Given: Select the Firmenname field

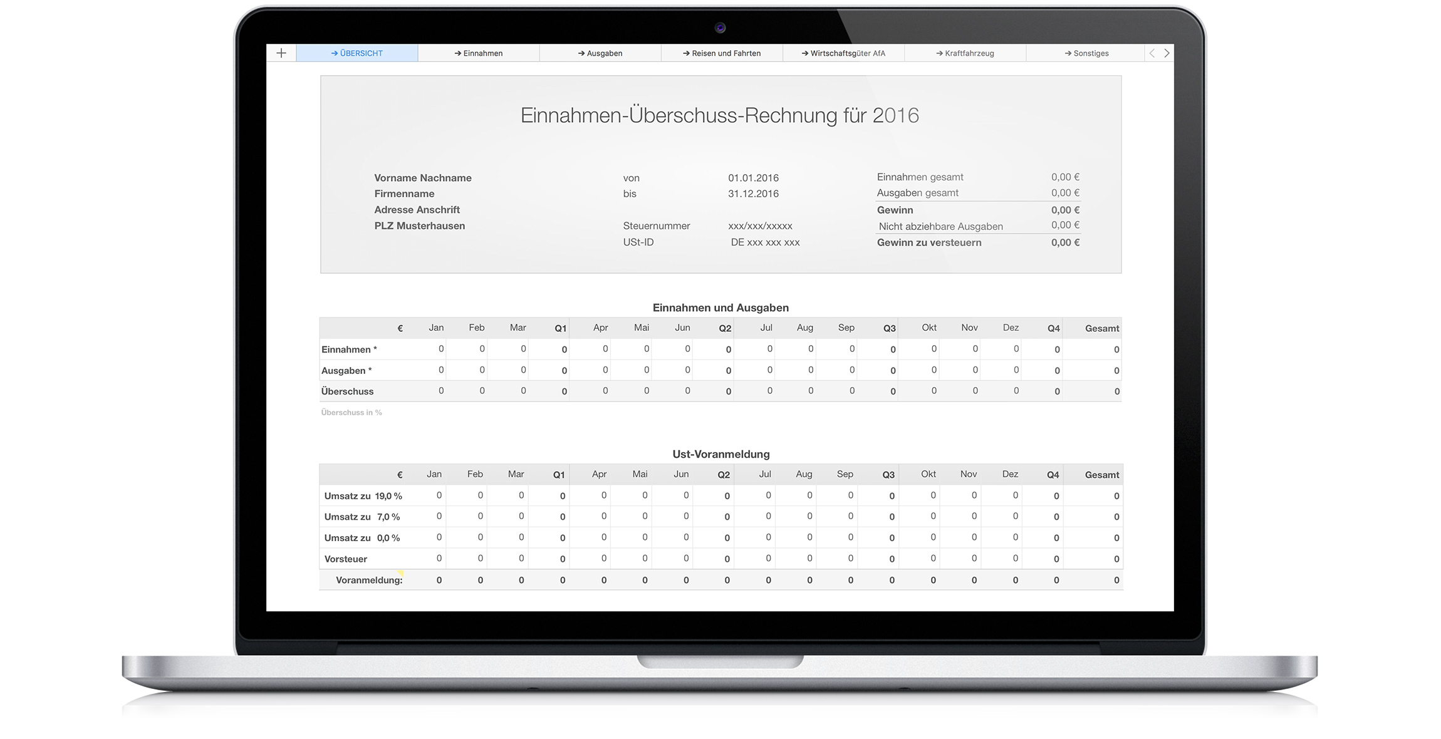Looking at the screenshot, I should tap(404, 194).
